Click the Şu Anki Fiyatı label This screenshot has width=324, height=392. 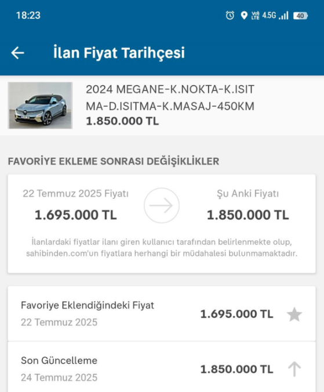coord(248,194)
